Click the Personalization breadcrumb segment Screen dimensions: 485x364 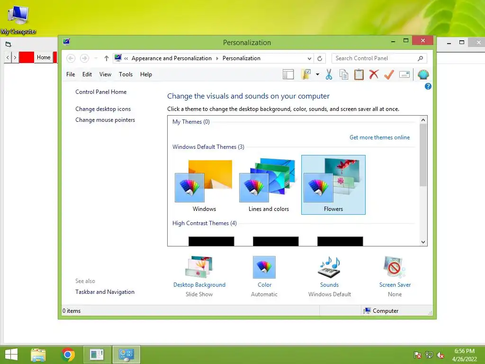click(x=241, y=58)
